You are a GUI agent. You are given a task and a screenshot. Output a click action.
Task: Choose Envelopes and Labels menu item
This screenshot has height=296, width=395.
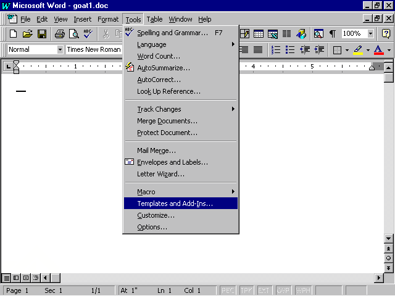click(x=181, y=162)
